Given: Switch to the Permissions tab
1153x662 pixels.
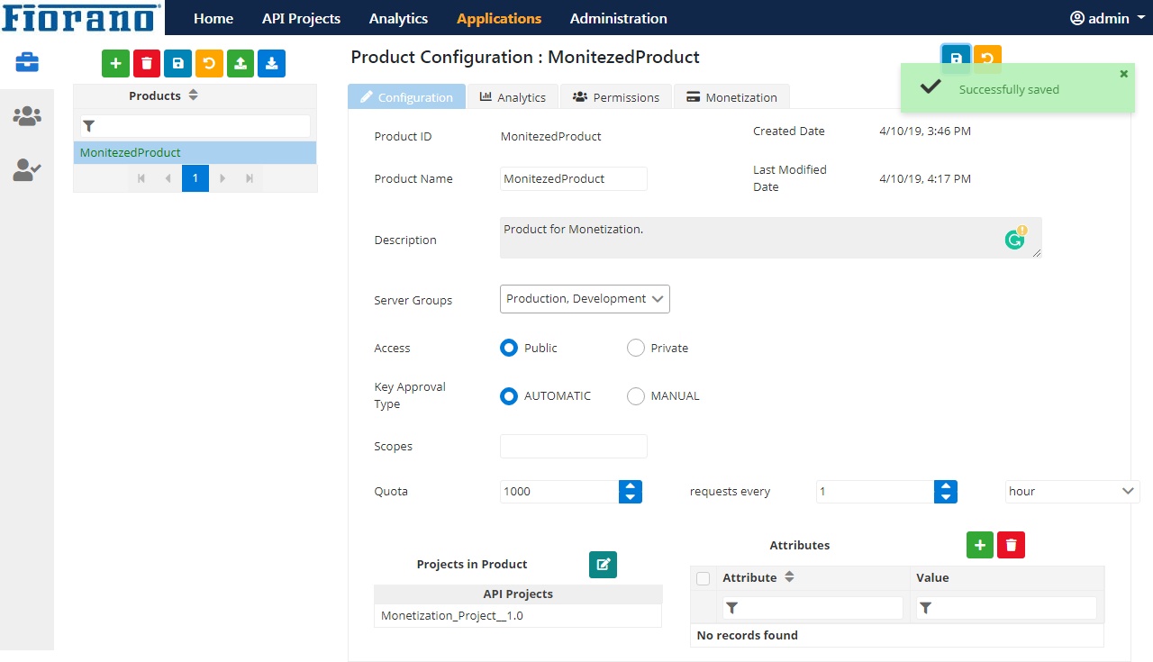Looking at the screenshot, I should 616,96.
